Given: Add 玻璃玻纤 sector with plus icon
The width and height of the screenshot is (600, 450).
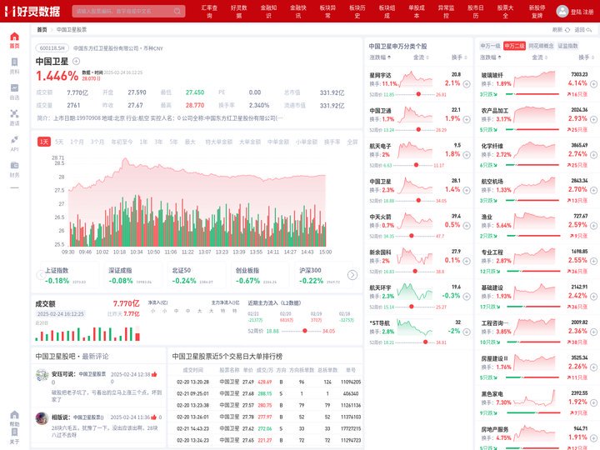Looking at the screenshot, I should [593, 84].
